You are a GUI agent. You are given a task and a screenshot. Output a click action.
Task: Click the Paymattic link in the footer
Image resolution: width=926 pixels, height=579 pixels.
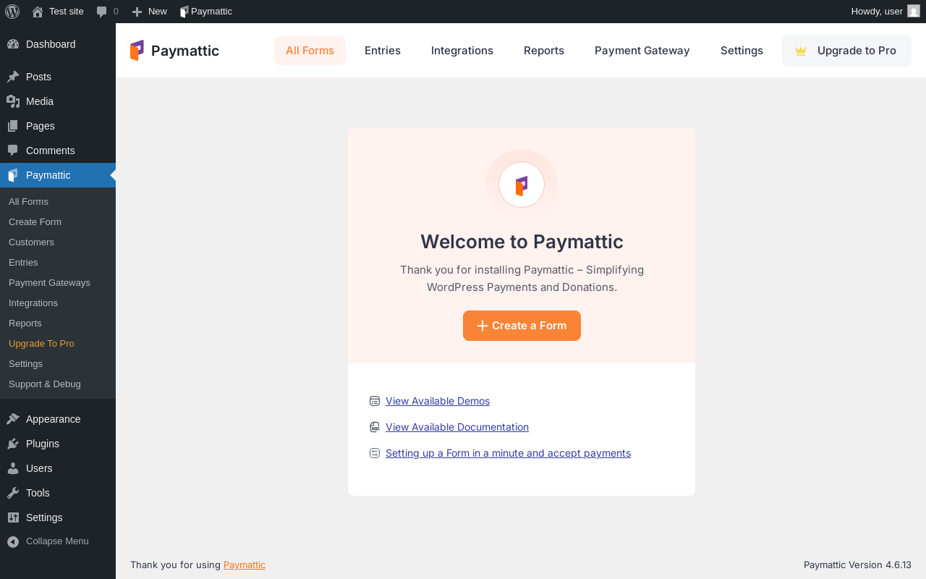[x=245, y=565]
